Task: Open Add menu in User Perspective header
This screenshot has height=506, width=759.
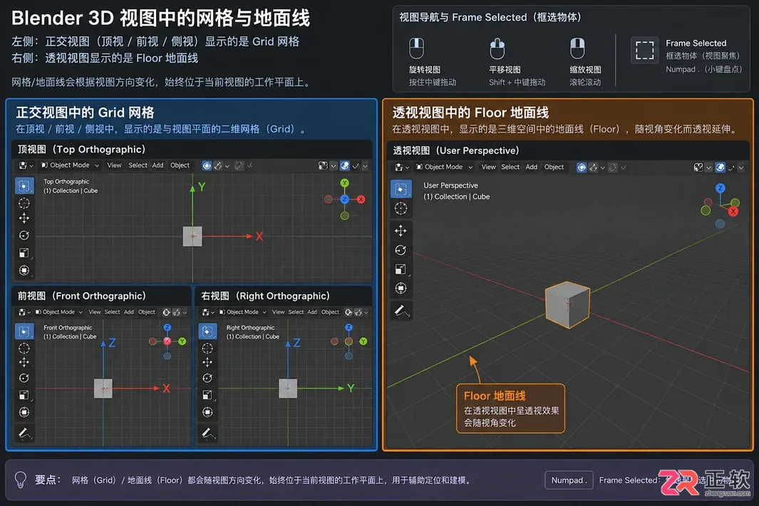Action: tap(532, 167)
